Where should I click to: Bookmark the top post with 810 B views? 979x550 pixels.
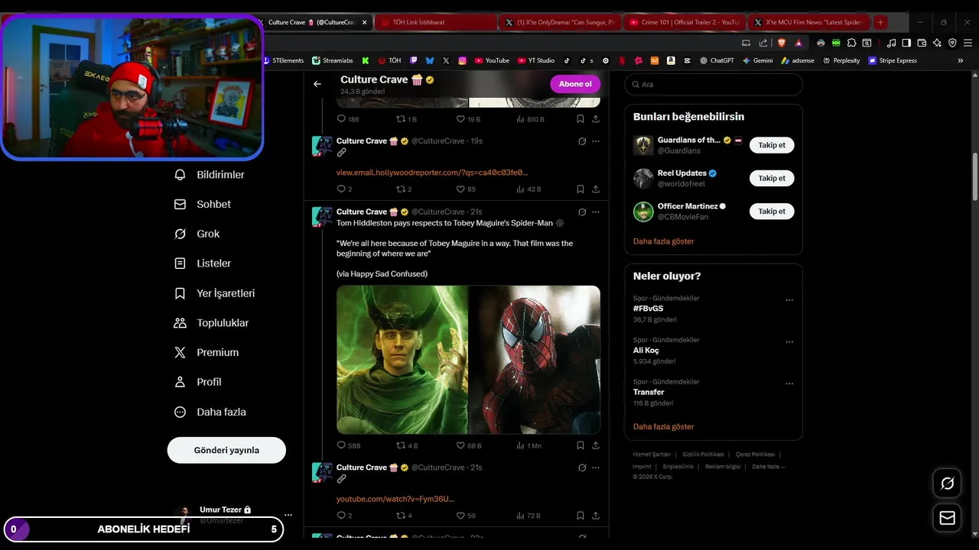581,119
